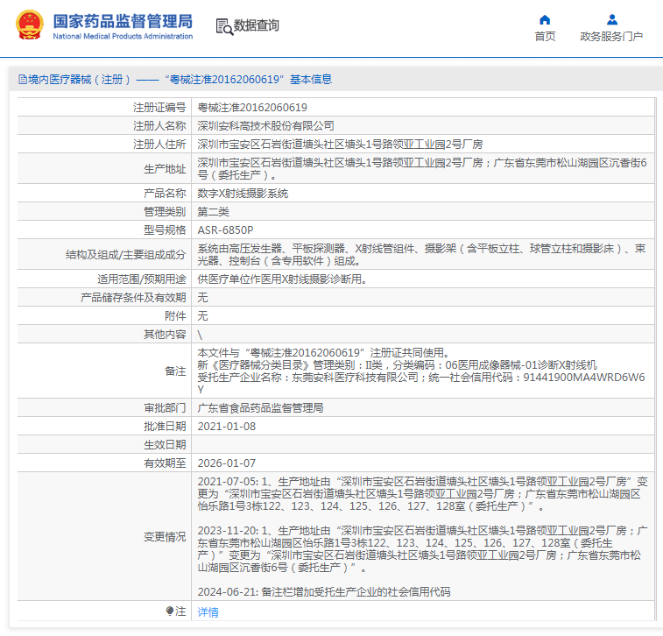This screenshot has width=663, height=636.
Task: Click the remark credit code 91441900MA4WRD6W6Y line
Action: click(x=421, y=383)
